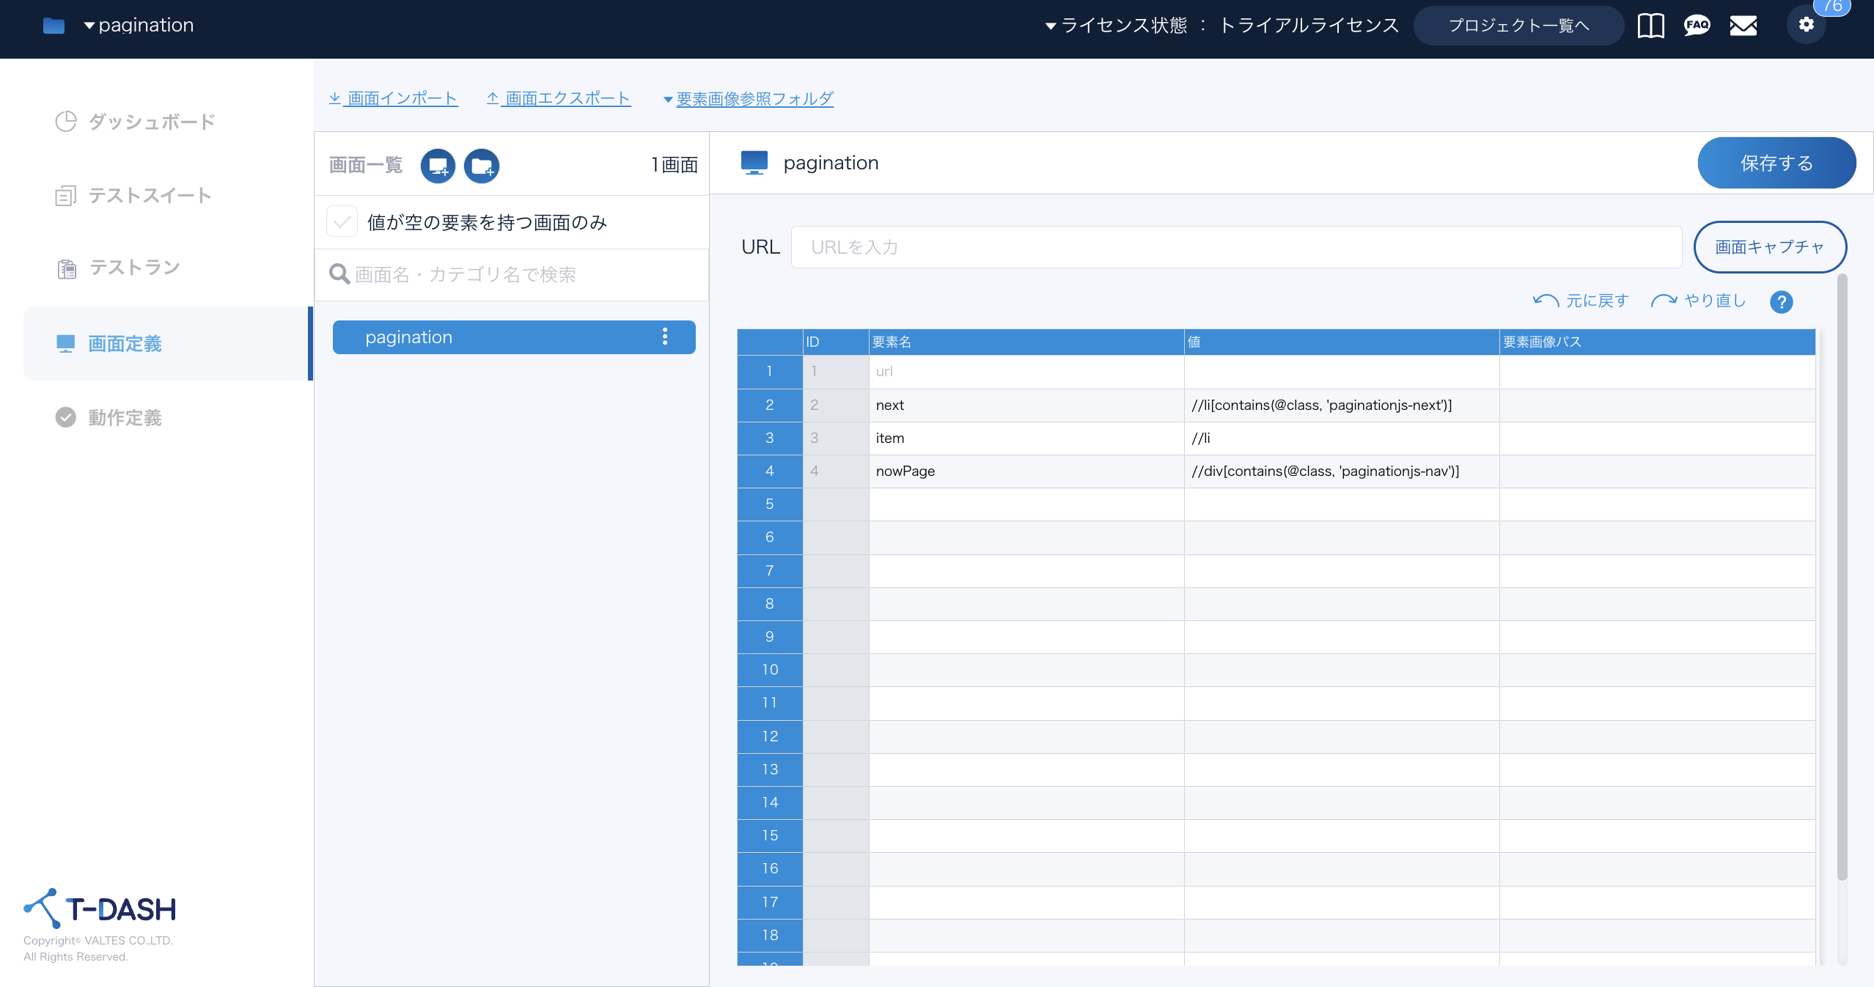The width and height of the screenshot is (1874, 987).
Task: Open the manual book icon
Action: tap(1650, 26)
